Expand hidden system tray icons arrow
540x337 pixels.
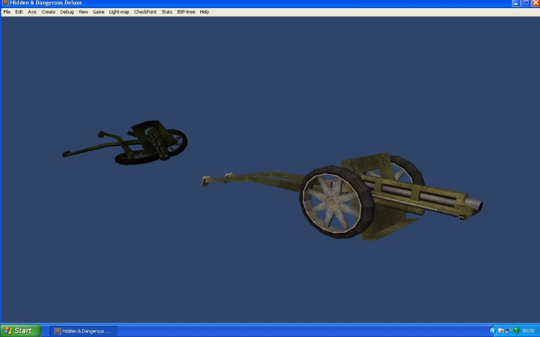point(493,331)
